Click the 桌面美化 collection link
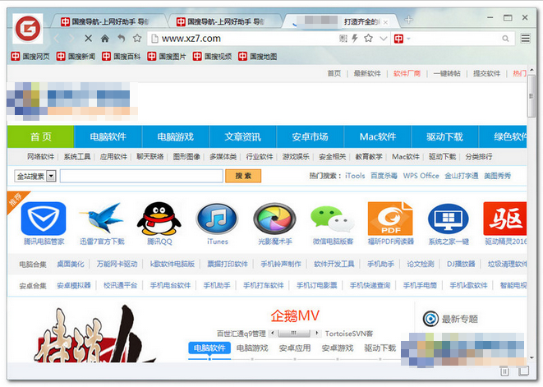The image size is (543, 387). point(71,264)
